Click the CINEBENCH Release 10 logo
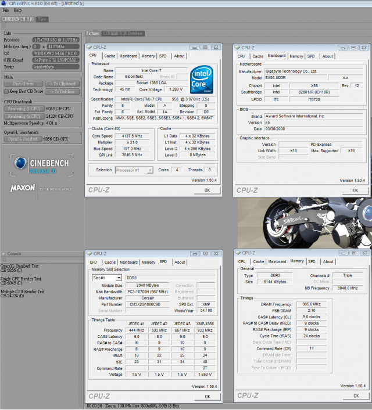Image resolution: width=372 pixels, height=410 pixels. click(x=41, y=166)
